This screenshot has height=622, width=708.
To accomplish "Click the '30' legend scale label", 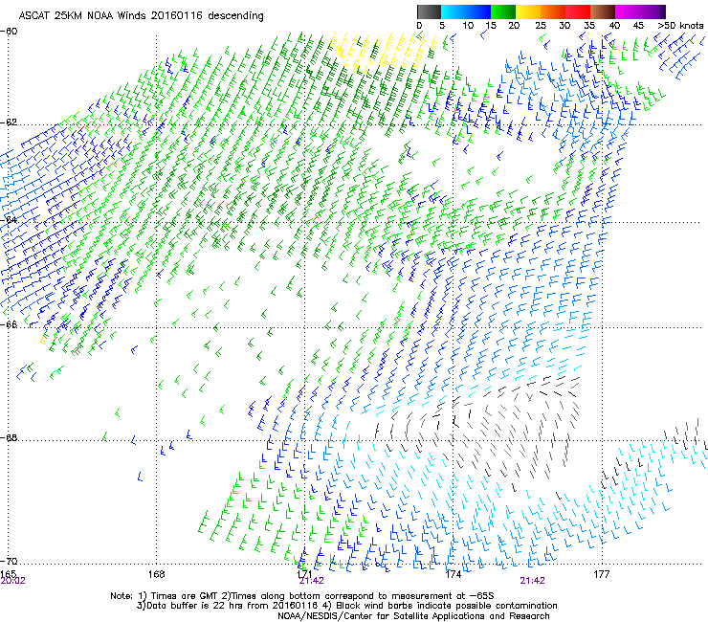I will click(x=564, y=26).
